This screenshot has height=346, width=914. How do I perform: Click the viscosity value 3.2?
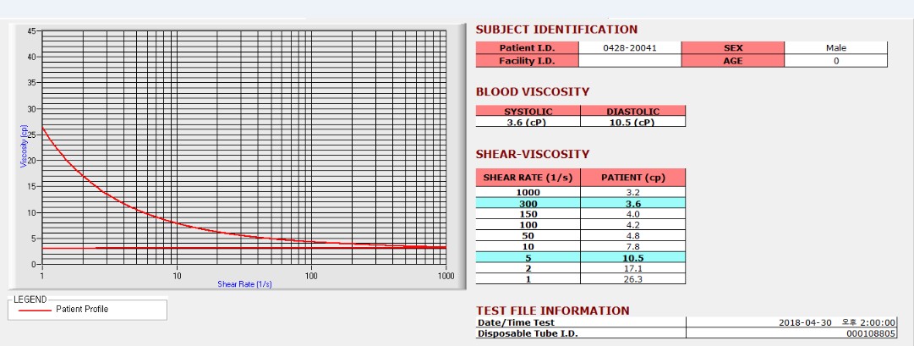coord(633,192)
